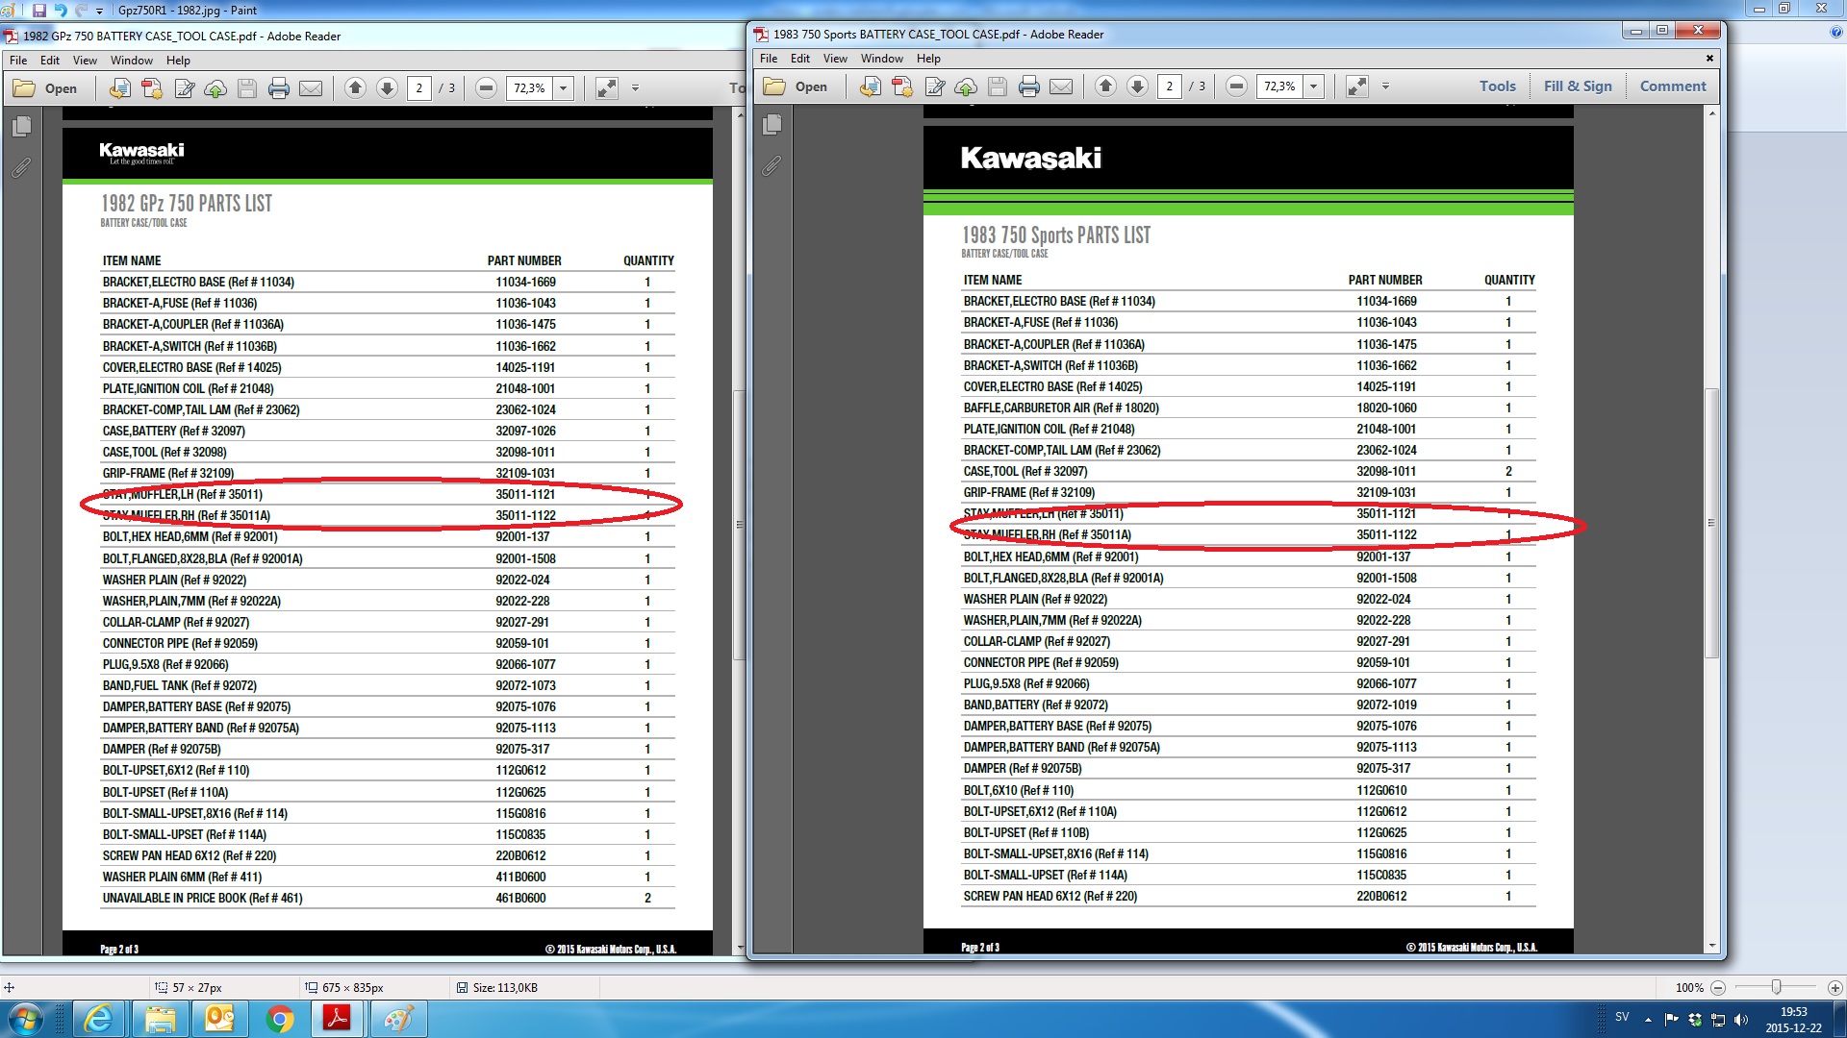Open Window menu in 1982 GPz window

coord(132,60)
